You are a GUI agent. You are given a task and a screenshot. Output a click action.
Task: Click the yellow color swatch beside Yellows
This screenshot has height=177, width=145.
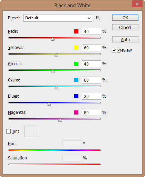[76, 48]
